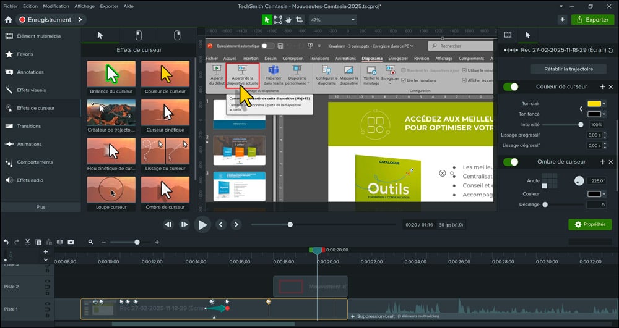Step forward one frame
This screenshot has height=328, width=619.
(x=184, y=224)
